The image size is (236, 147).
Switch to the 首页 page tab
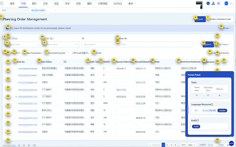pos(4,10)
